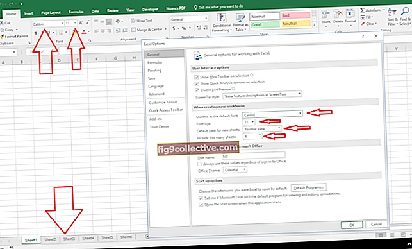The width and height of the screenshot is (412, 249).
Task: Switch to the Sheet5 worksheet tab
Action: tap(107, 237)
